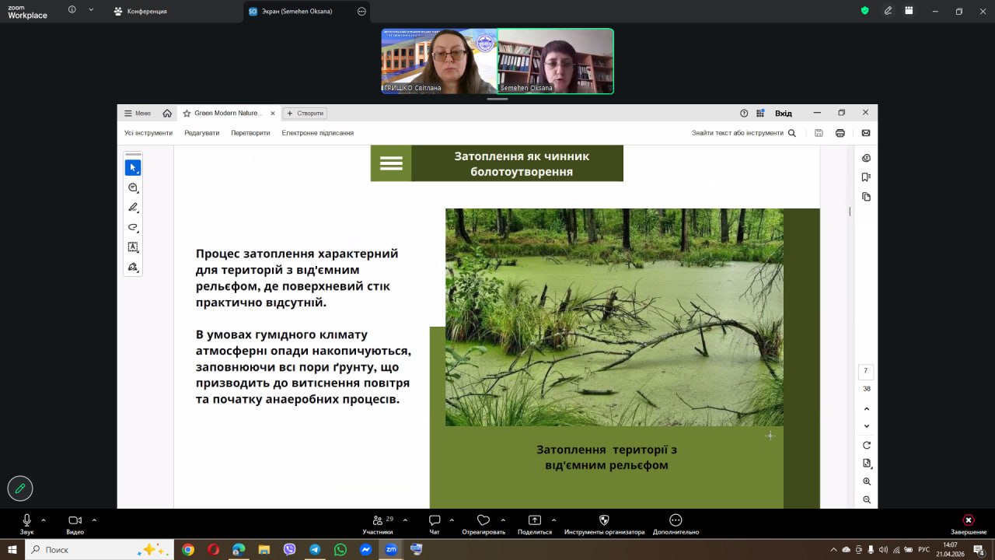Image resolution: width=995 pixels, height=560 pixels.
Task: Click the page number 7 field
Action: (x=866, y=372)
